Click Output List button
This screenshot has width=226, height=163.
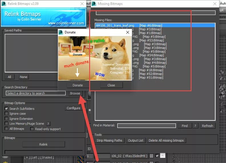[x=136, y=140]
